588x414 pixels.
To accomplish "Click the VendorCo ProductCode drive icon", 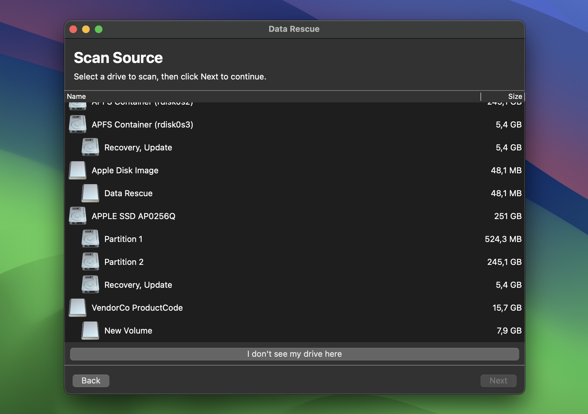I will click(x=78, y=307).
